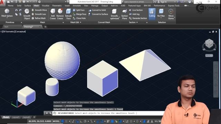Click the navigation bar on right edge
Viewport: 221px width, 124px height.
(216, 79)
